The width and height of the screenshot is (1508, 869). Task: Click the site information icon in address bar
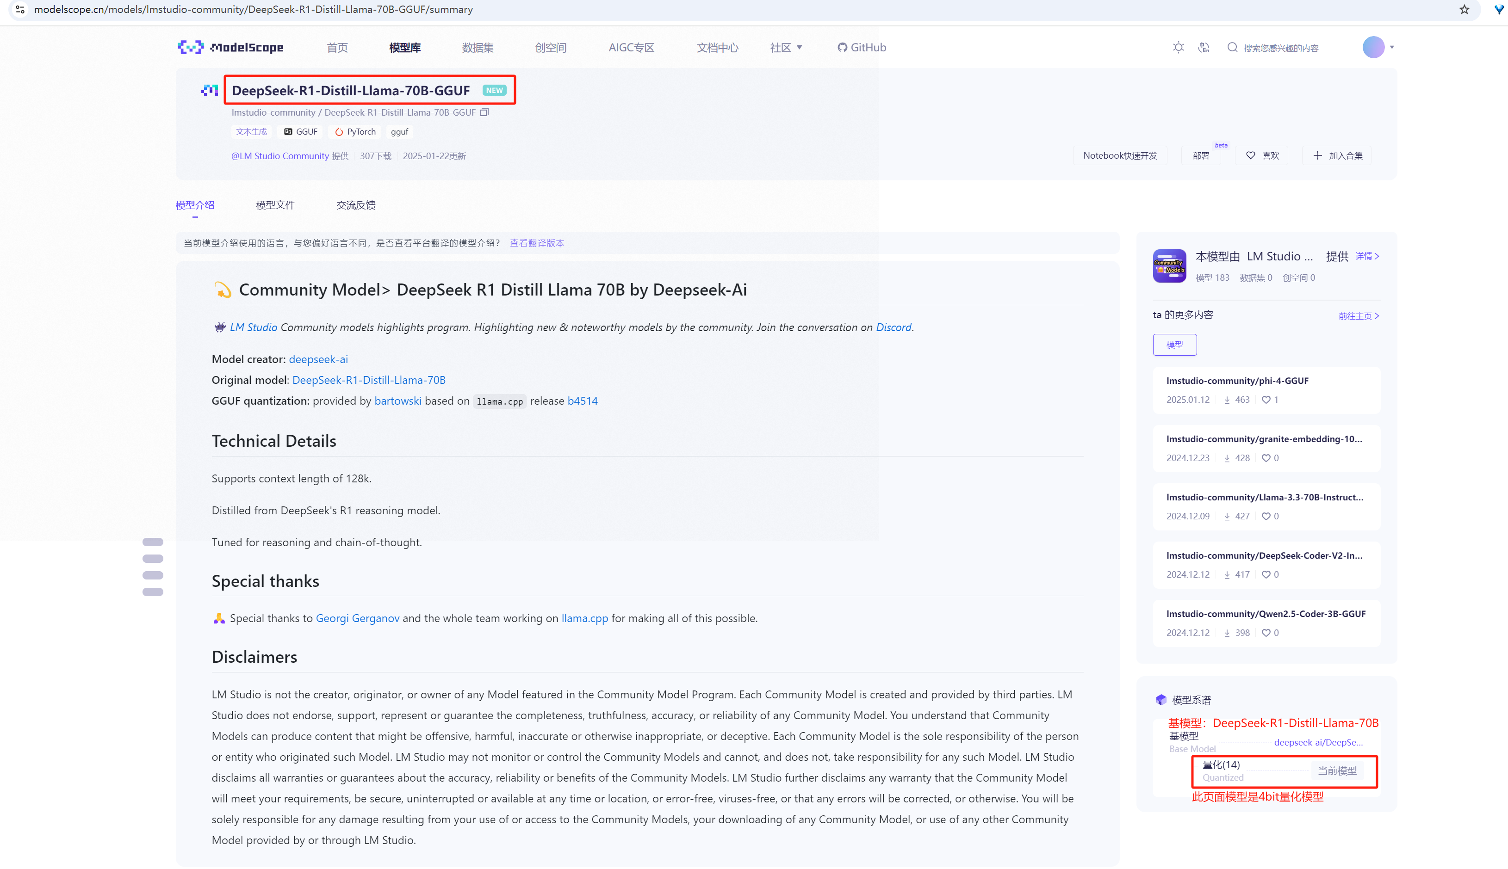20,10
